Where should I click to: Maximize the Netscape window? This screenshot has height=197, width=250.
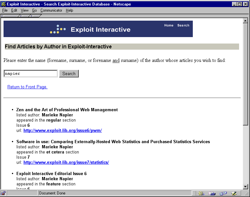click(x=240, y=4)
